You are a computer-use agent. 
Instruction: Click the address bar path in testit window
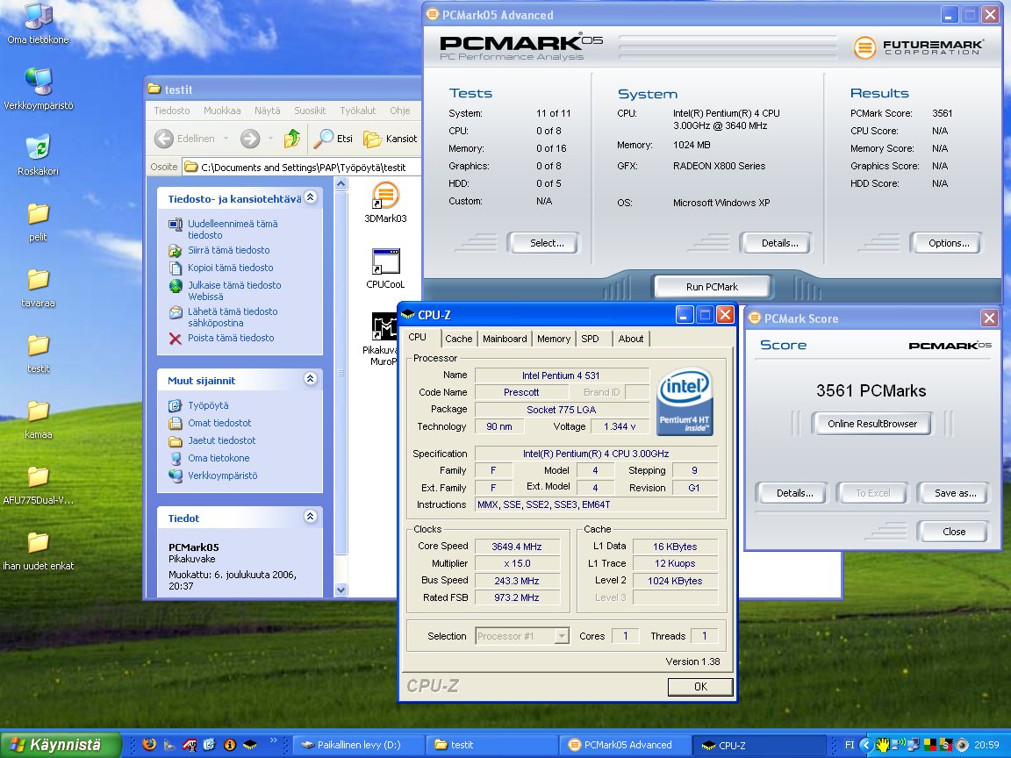(x=303, y=167)
